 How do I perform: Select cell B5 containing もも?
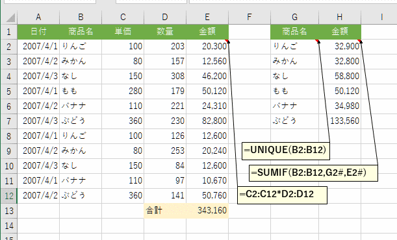(81, 91)
